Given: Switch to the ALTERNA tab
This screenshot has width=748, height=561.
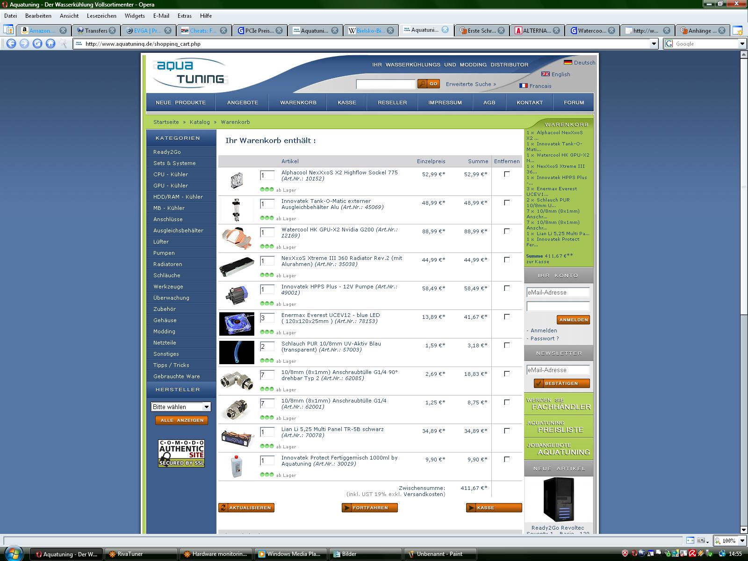Looking at the screenshot, I should click(x=537, y=30).
